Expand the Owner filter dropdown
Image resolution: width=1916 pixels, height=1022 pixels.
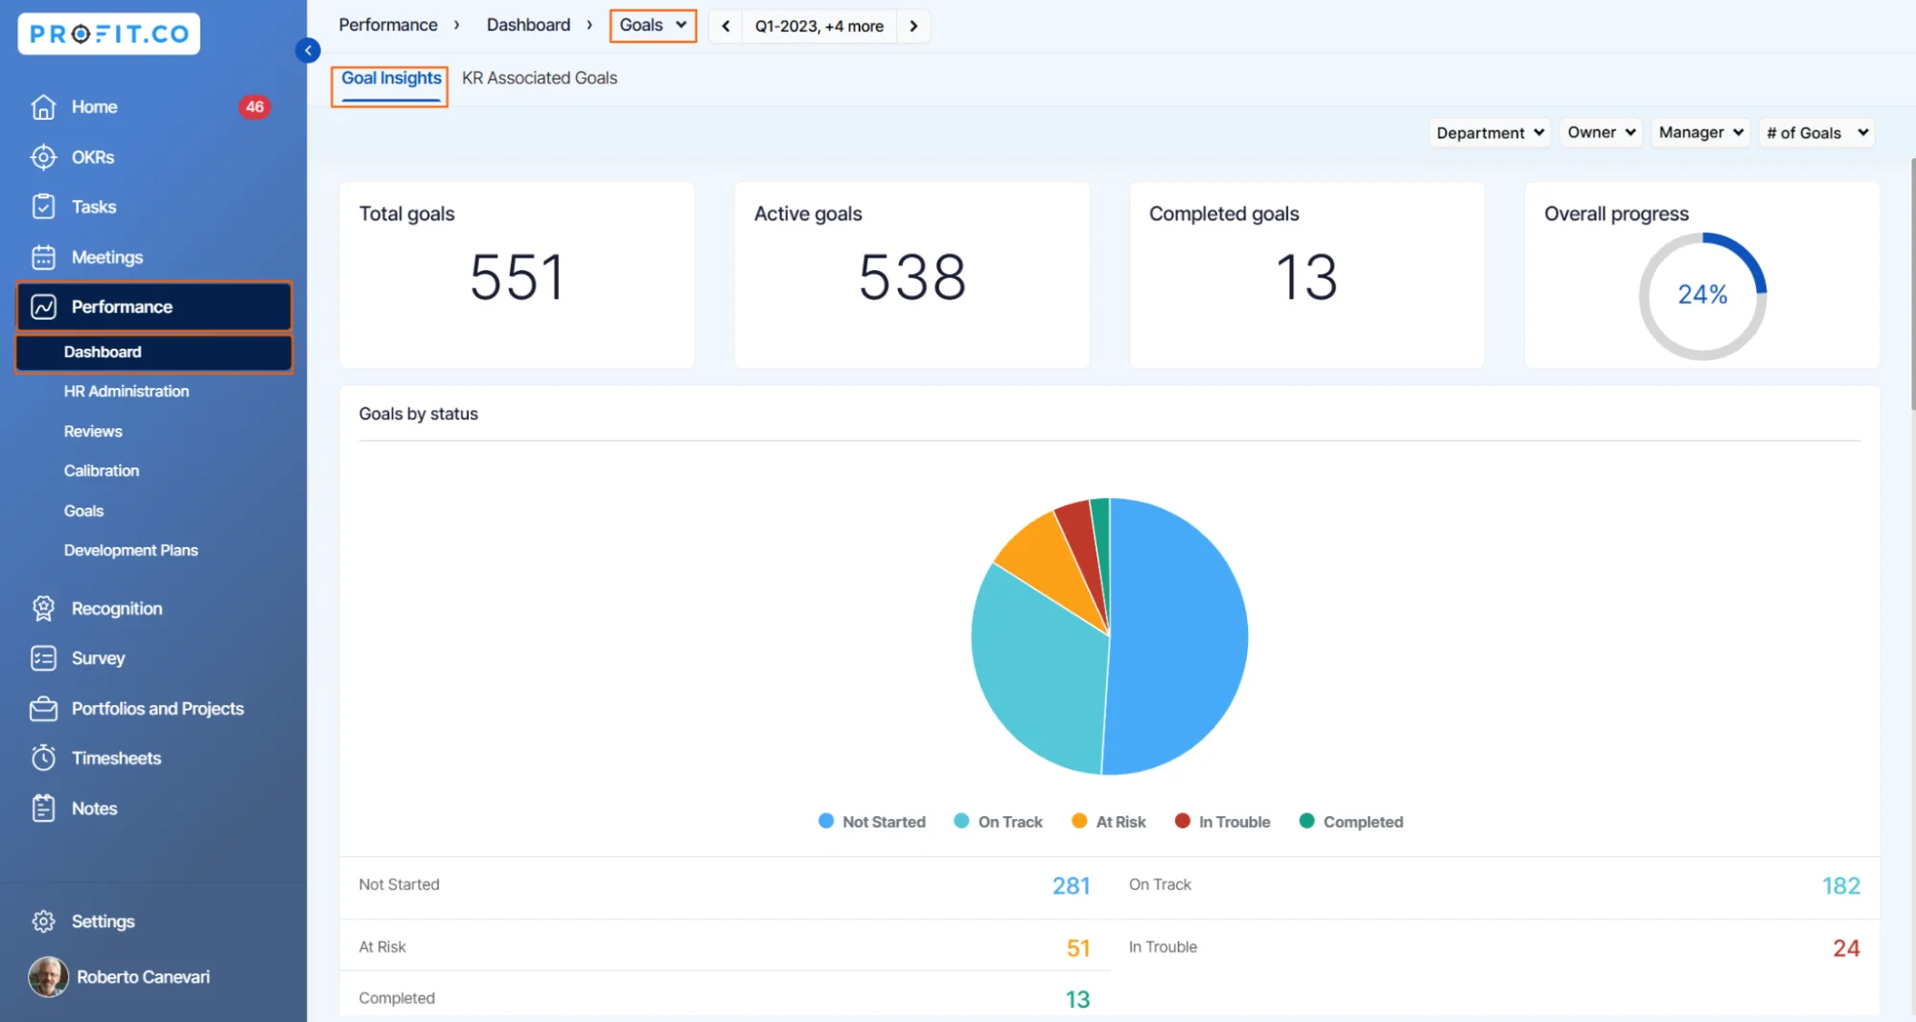[x=1601, y=132]
